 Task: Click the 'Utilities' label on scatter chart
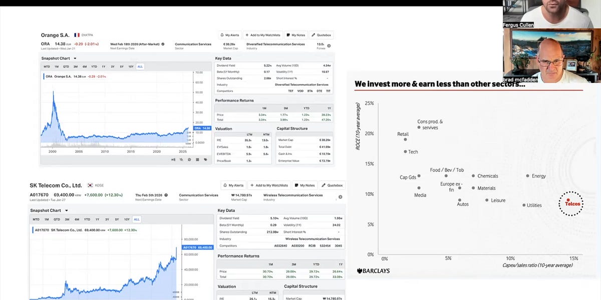tap(534, 205)
